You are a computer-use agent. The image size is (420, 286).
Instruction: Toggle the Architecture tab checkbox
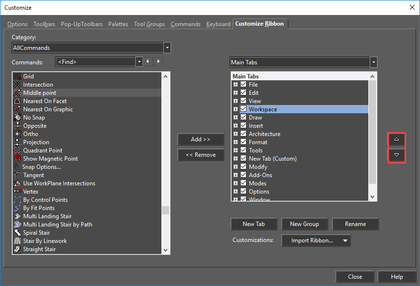[243, 134]
